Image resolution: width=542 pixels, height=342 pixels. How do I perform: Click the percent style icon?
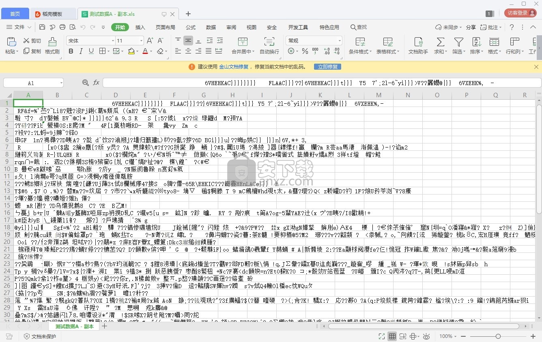click(305, 51)
